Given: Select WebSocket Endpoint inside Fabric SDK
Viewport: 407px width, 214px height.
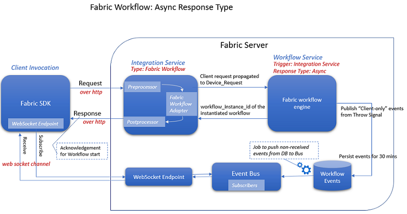Looking at the screenshot, I should 36,124.
